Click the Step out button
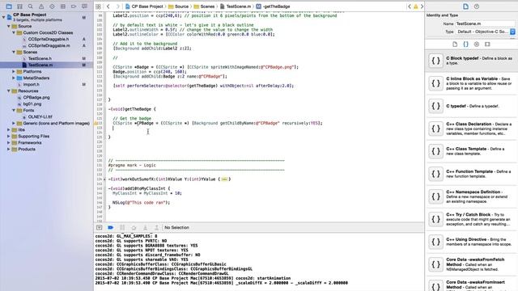518x291 pixels. pos(156,227)
